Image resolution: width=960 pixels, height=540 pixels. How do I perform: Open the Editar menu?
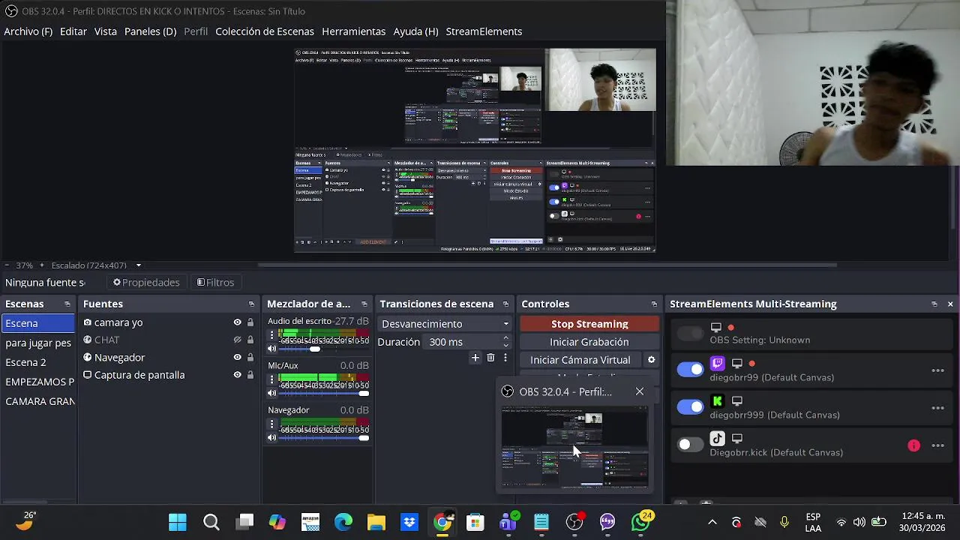click(73, 31)
